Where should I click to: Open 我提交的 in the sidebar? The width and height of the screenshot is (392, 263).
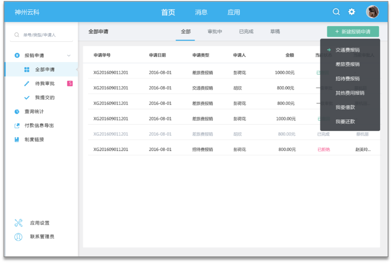(x=45, y=97)
